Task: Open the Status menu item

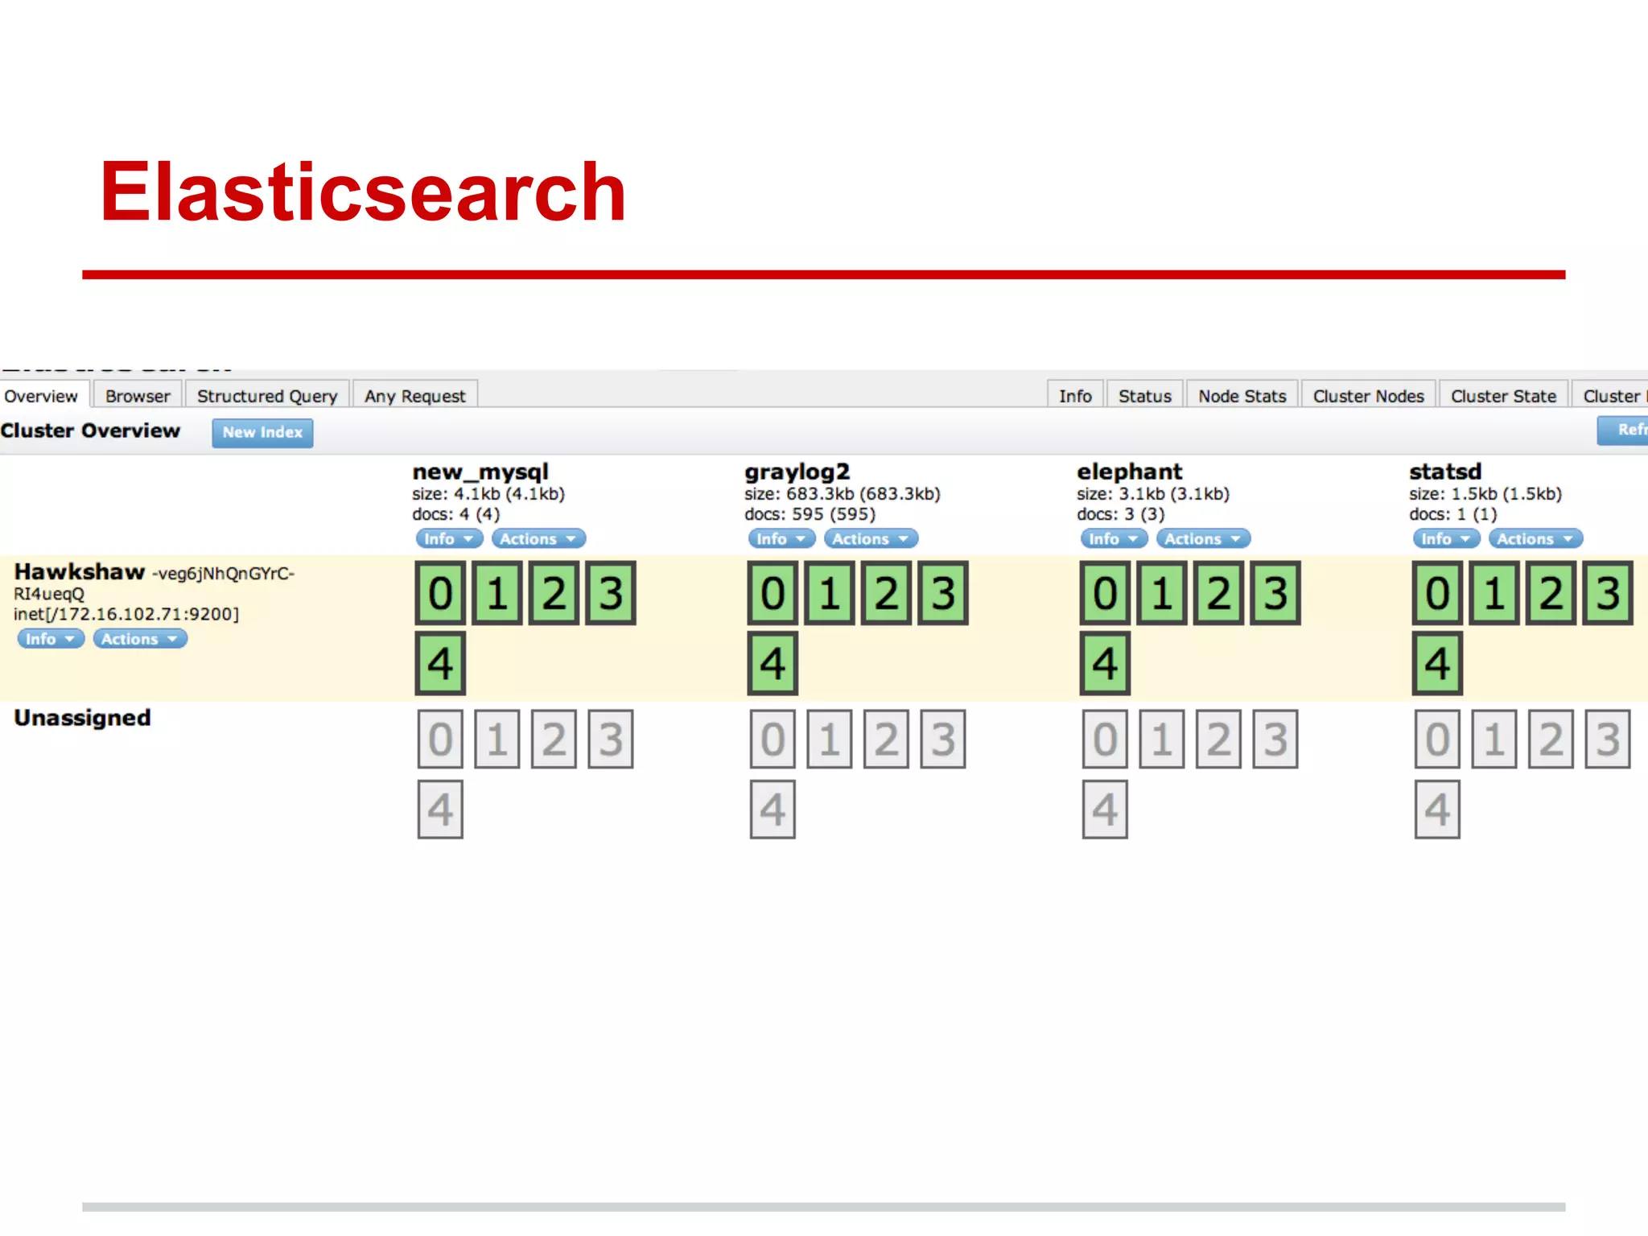Action: point(1145,396)
